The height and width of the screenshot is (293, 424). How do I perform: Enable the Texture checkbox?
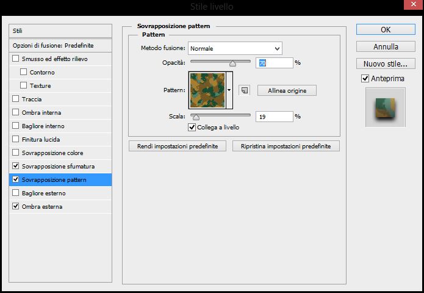(x=24, y=85)
